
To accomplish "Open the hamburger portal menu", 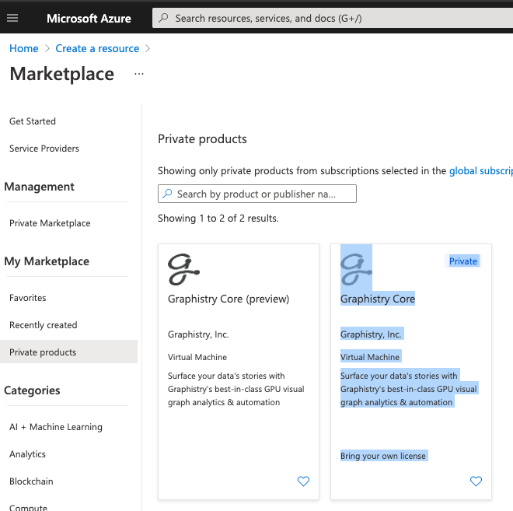I will [x=12, y=19].
